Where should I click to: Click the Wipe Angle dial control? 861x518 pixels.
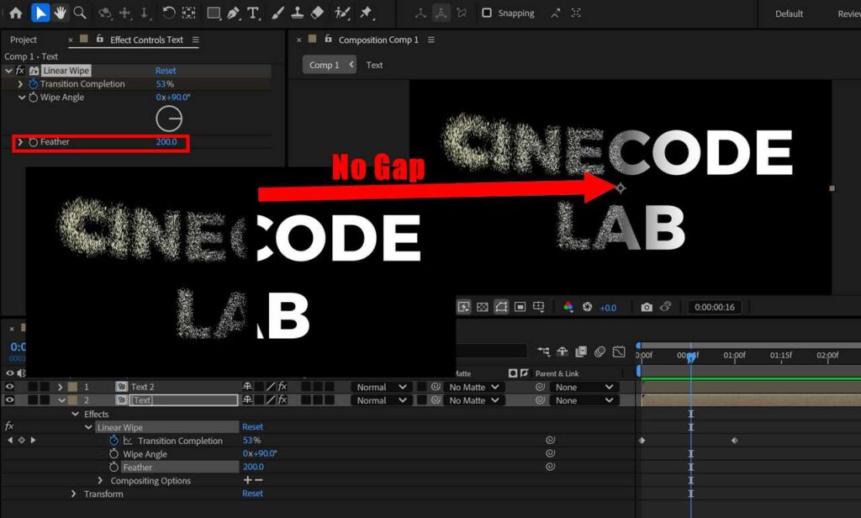tap(169, 119)
